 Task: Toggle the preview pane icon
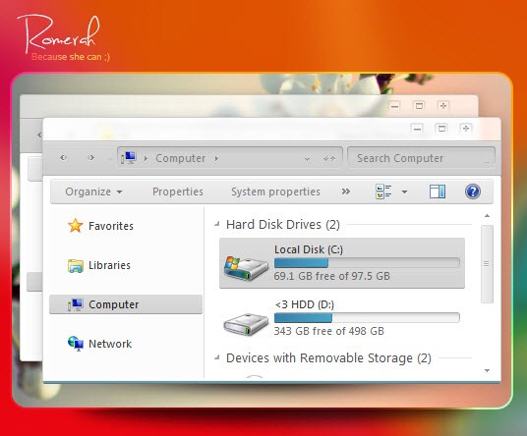click(x=438, y=191)
